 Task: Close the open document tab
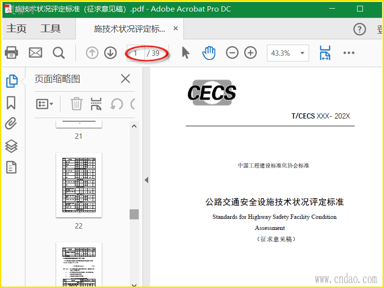176,29
